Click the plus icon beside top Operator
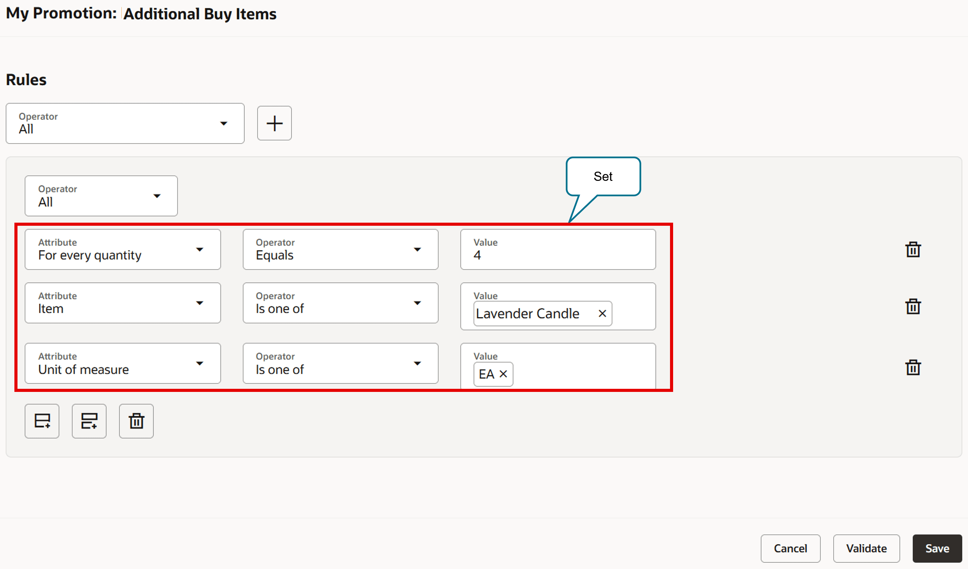The height and width of the screenshot is (569, 968). pos(274,123)
